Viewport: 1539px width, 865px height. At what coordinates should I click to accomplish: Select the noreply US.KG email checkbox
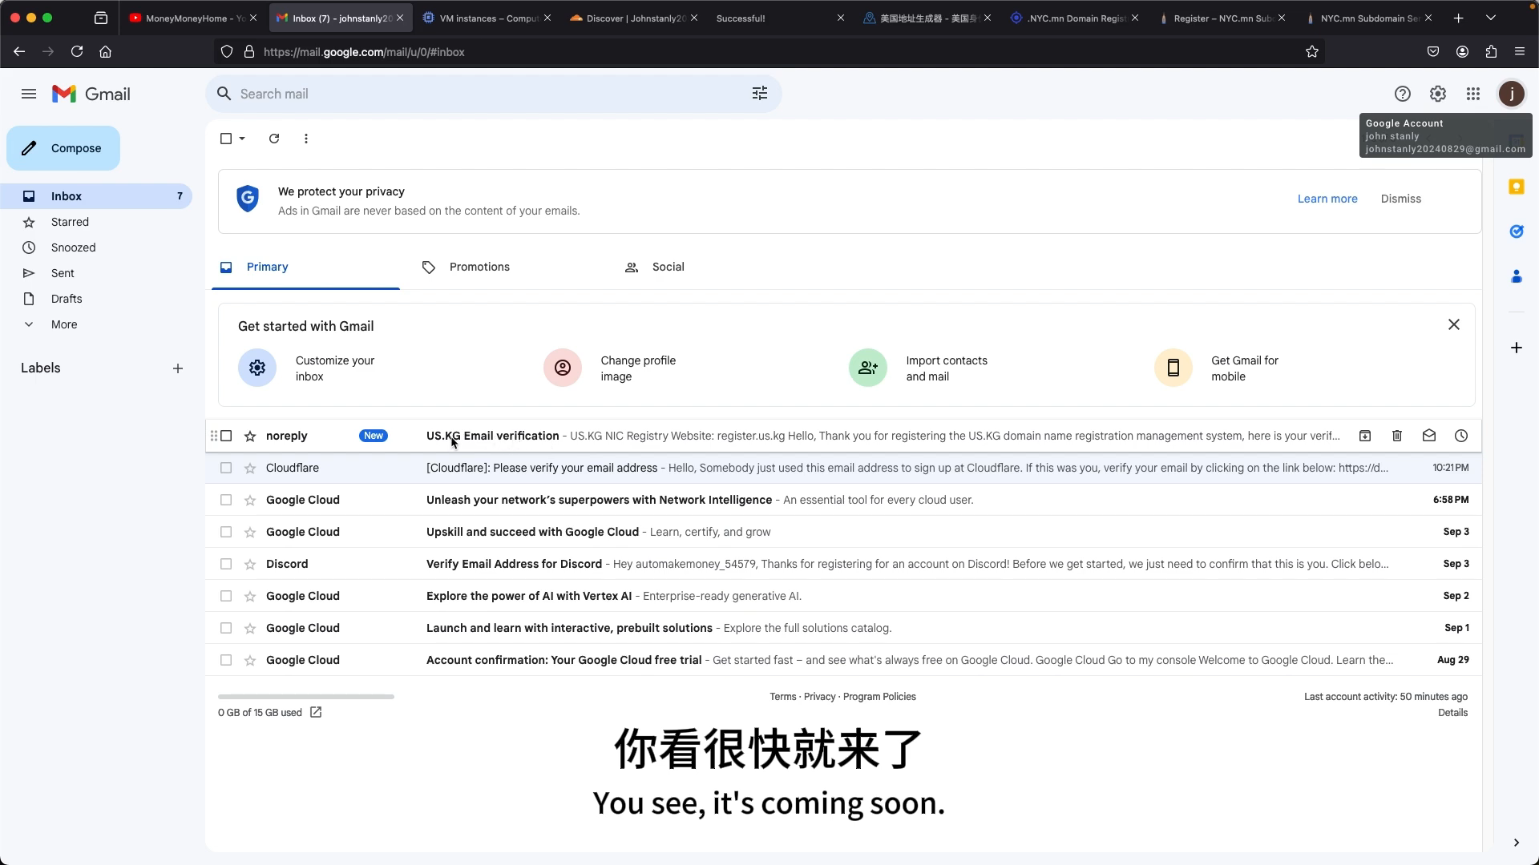click(226, 436)
